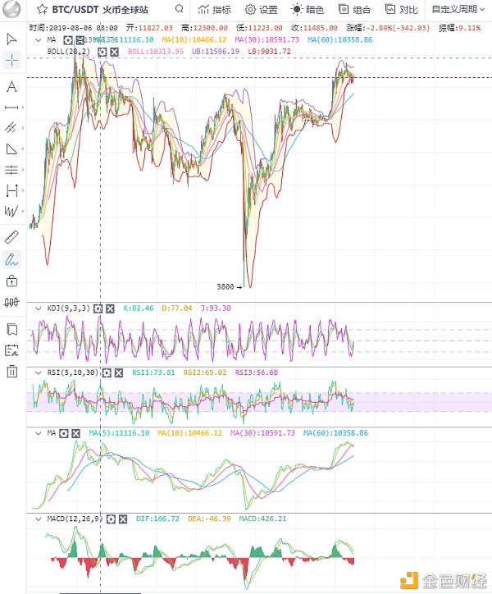
Task: Select the triangle shape tool
Action: pos(11,148)
